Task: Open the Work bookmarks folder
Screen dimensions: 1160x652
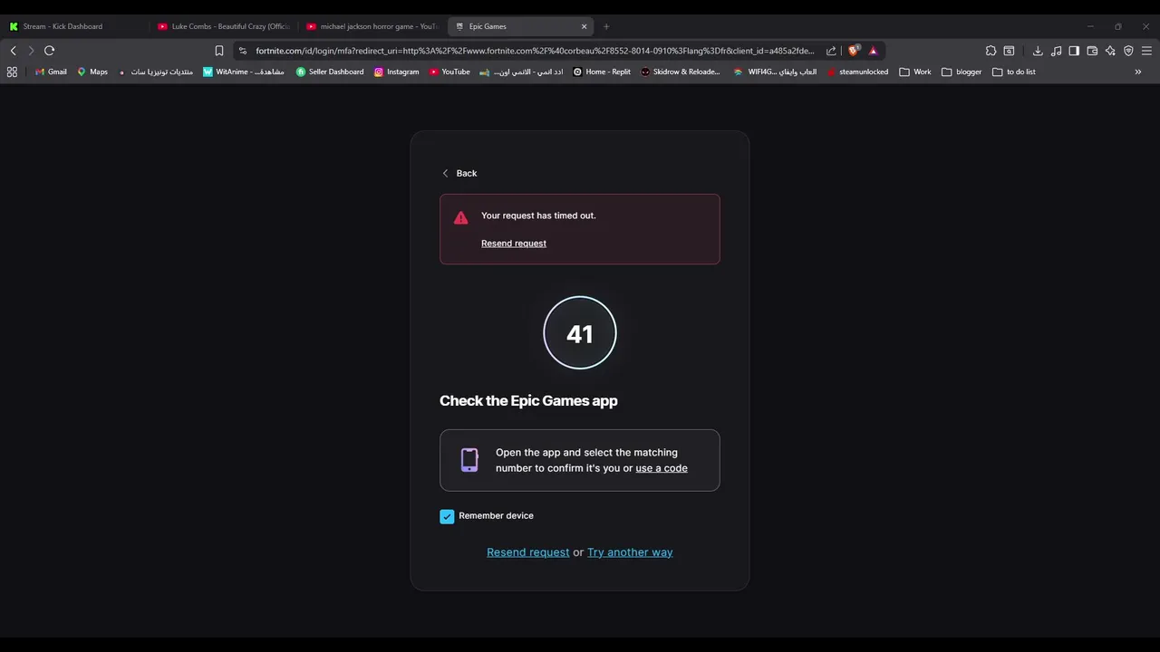Action: 915,72
